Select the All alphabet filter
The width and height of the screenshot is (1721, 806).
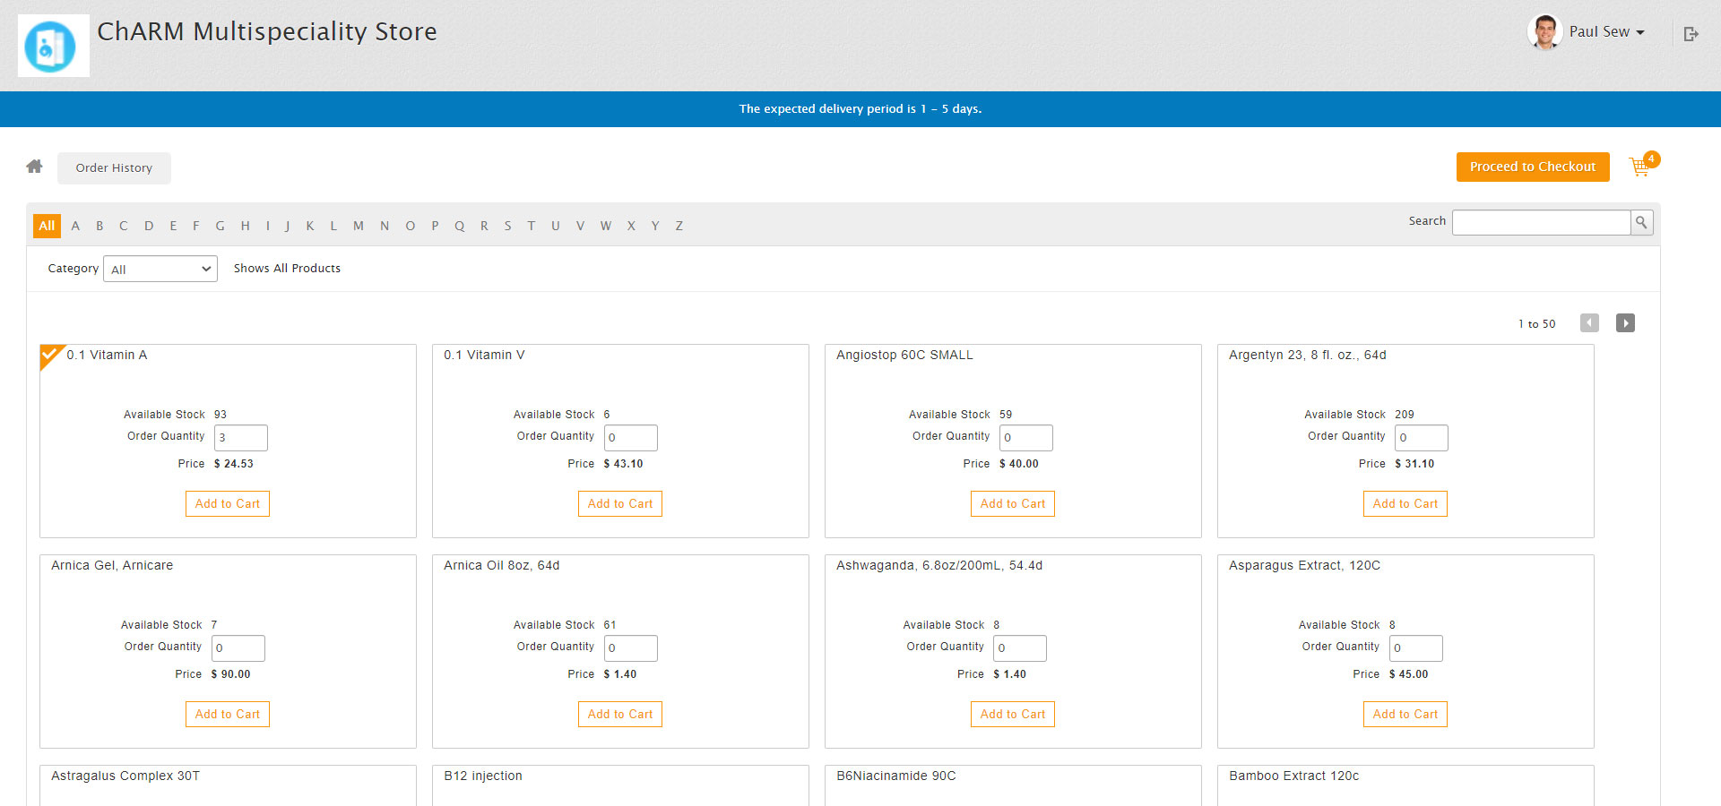click(x=47, y=226)
